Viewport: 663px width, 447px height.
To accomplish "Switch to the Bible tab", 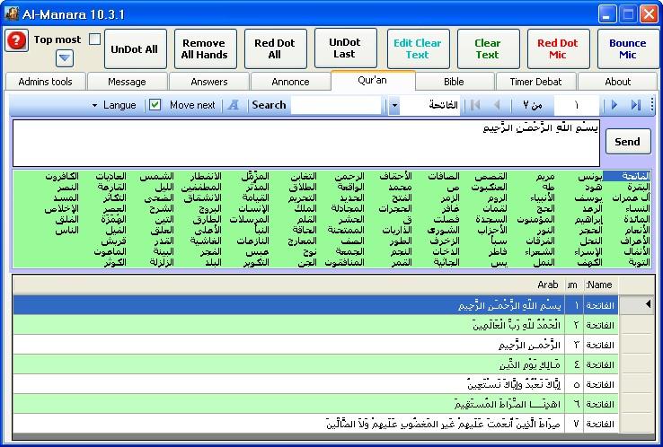I will pos(454,82).
